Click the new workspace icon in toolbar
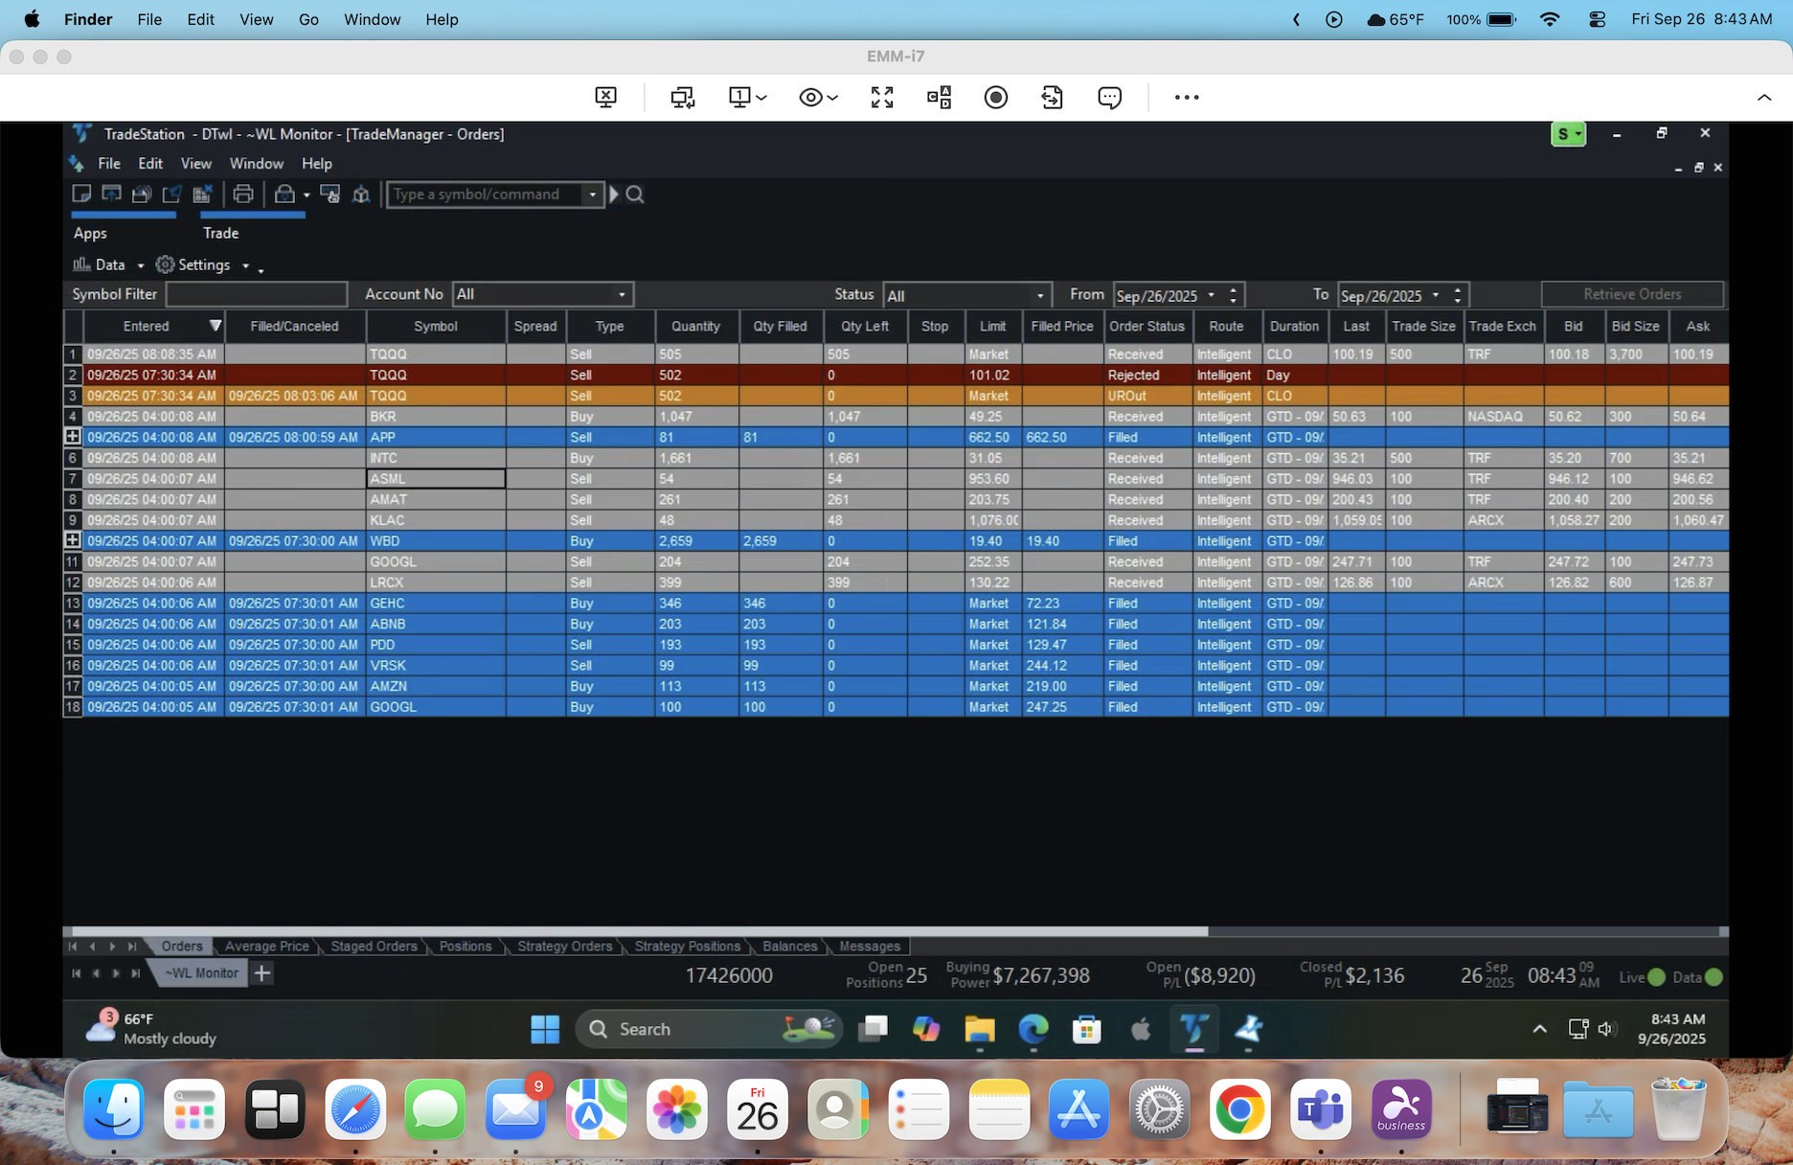Screen dimensions: 1793x1165 pyautogui.click(x=81, y=194)
